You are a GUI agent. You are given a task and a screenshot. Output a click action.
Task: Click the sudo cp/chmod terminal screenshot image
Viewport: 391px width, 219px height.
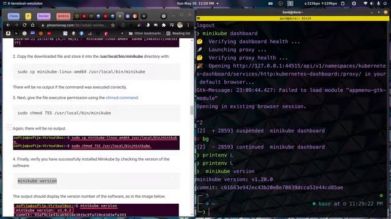click(97, 143)
